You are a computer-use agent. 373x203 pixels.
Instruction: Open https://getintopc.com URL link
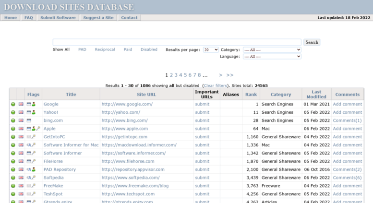pos(124,137)
